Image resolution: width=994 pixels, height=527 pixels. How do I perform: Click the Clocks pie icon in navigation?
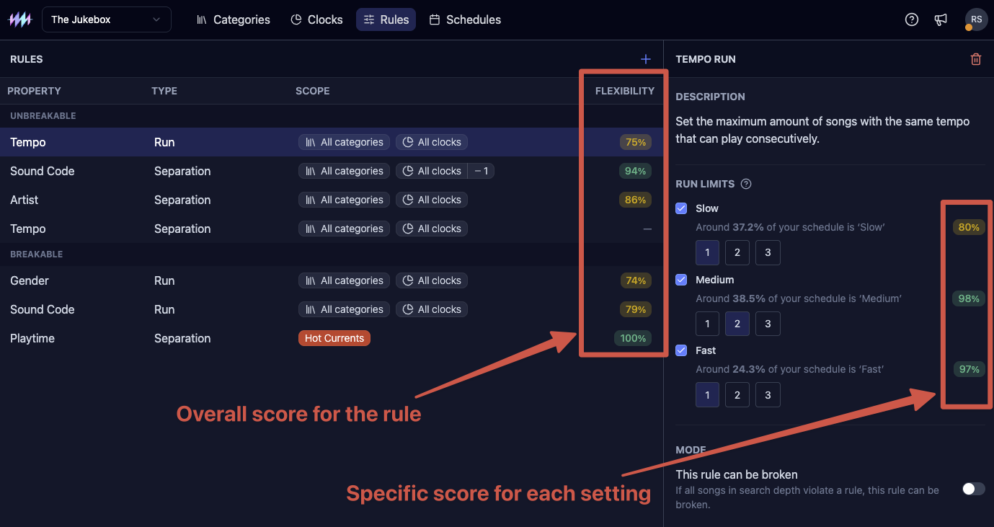[296, 19]
